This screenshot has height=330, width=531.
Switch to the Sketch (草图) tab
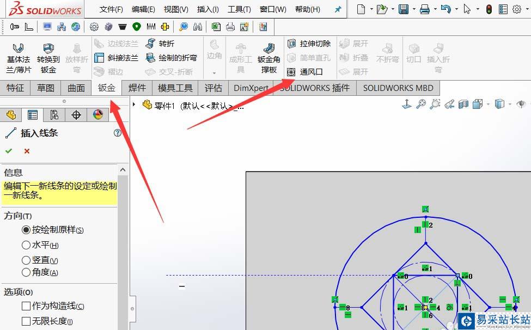pos(46,88)
